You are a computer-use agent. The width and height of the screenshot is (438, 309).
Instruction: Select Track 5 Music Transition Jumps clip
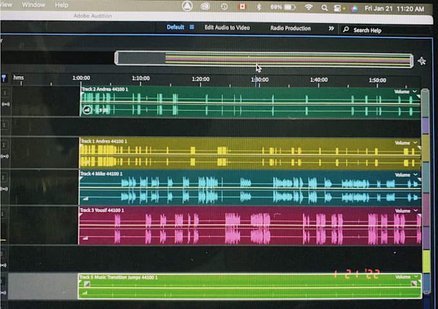coord(250,286)
